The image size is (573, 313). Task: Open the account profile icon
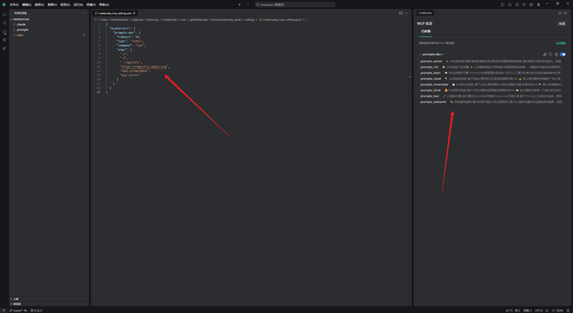tap(538, 5)
